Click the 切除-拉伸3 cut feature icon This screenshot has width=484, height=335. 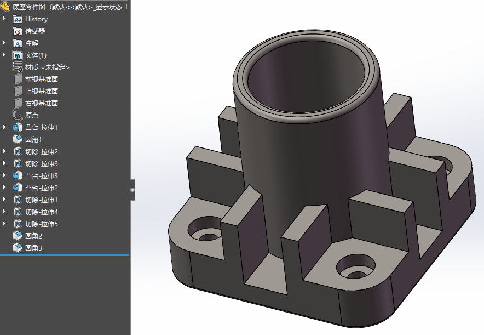[x=18, y=163]
